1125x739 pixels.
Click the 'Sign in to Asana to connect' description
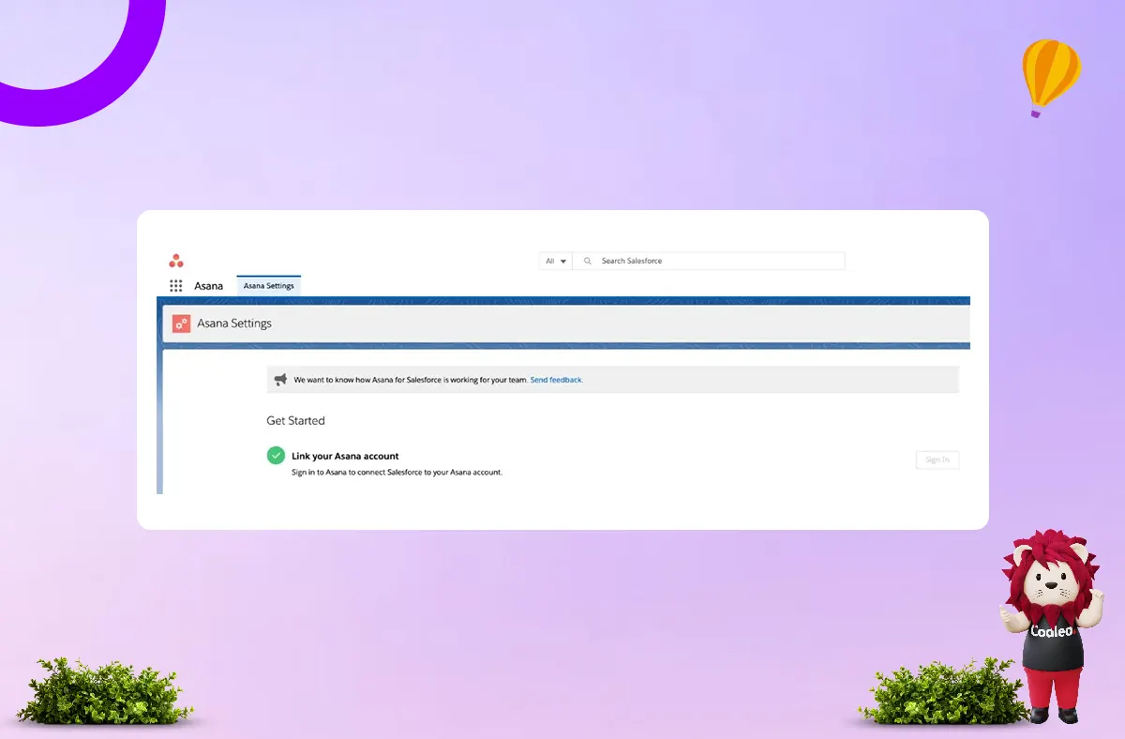coord(397,472)
